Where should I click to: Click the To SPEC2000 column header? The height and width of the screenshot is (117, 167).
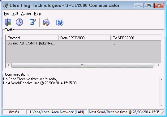136,38
